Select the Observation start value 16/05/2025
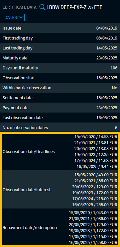120x247 pixels. (x=107, y=78)
